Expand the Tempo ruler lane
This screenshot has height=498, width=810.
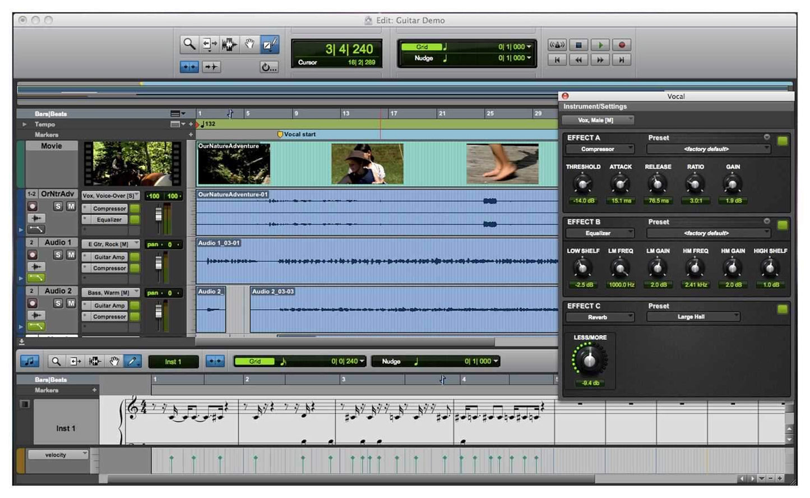(24, 124)
